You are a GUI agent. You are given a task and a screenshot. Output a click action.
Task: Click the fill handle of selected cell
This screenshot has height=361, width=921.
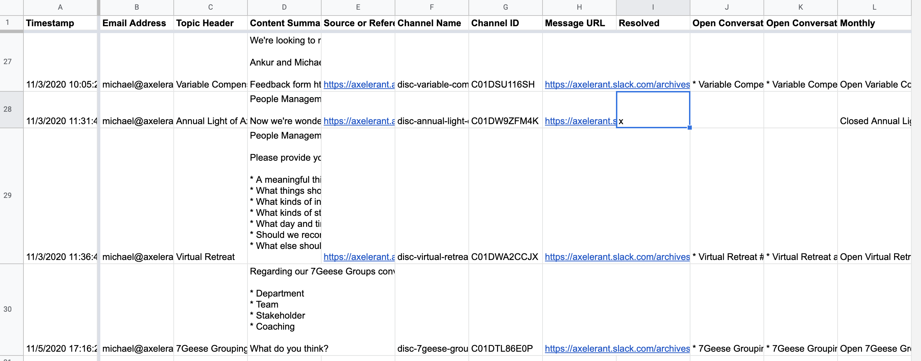click(690, 128)
